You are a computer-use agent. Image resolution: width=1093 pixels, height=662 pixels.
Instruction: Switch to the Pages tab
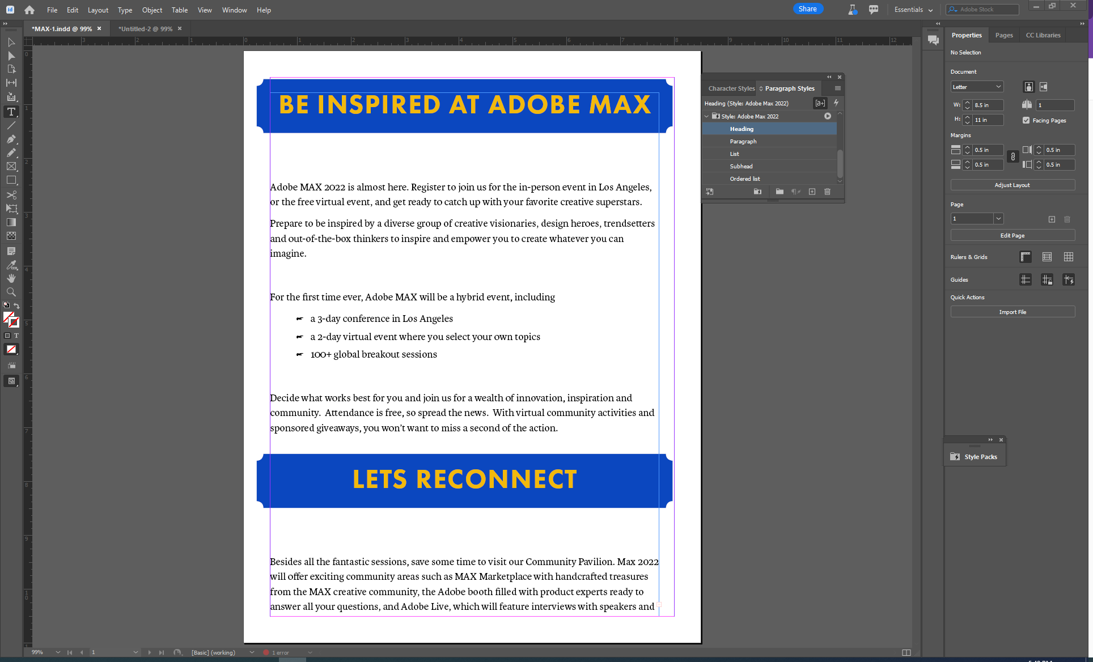coord(1003,35)
